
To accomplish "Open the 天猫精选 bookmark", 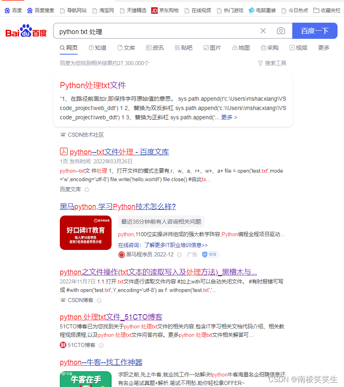I will pyautogui.click(x=133, y=11).
